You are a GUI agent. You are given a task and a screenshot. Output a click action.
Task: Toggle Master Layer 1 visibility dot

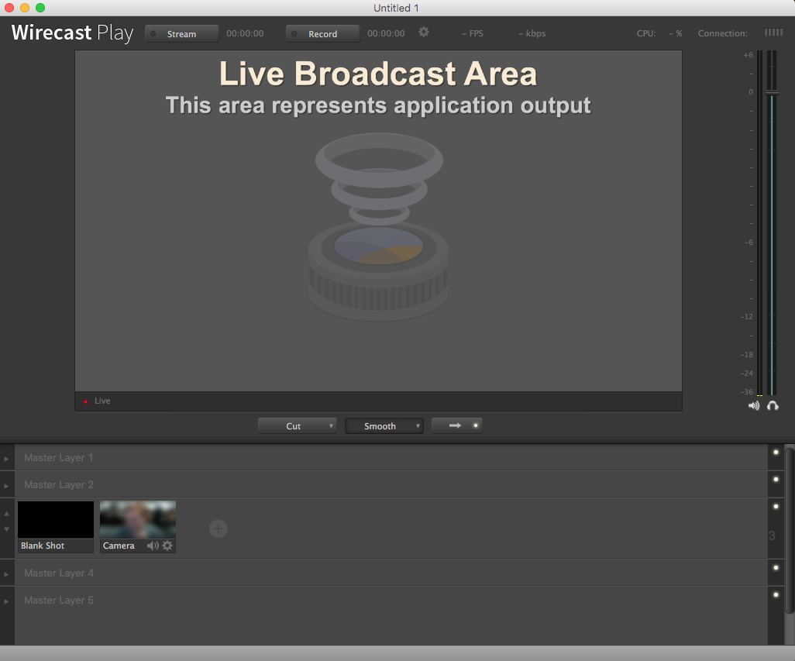coord(776,452)
